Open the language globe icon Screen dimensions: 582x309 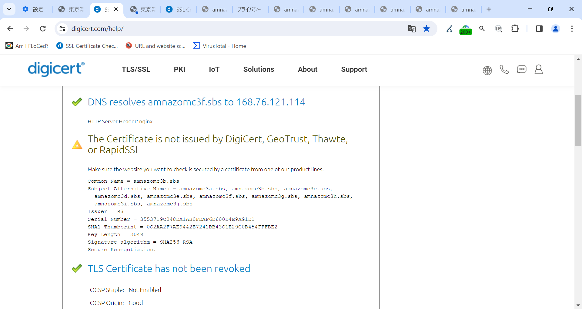click(487, 70)
